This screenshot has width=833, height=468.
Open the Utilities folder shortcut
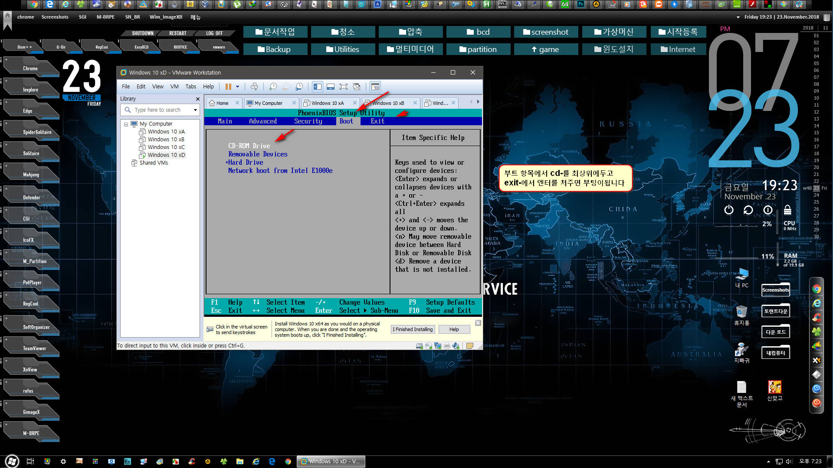pos(343,49)
